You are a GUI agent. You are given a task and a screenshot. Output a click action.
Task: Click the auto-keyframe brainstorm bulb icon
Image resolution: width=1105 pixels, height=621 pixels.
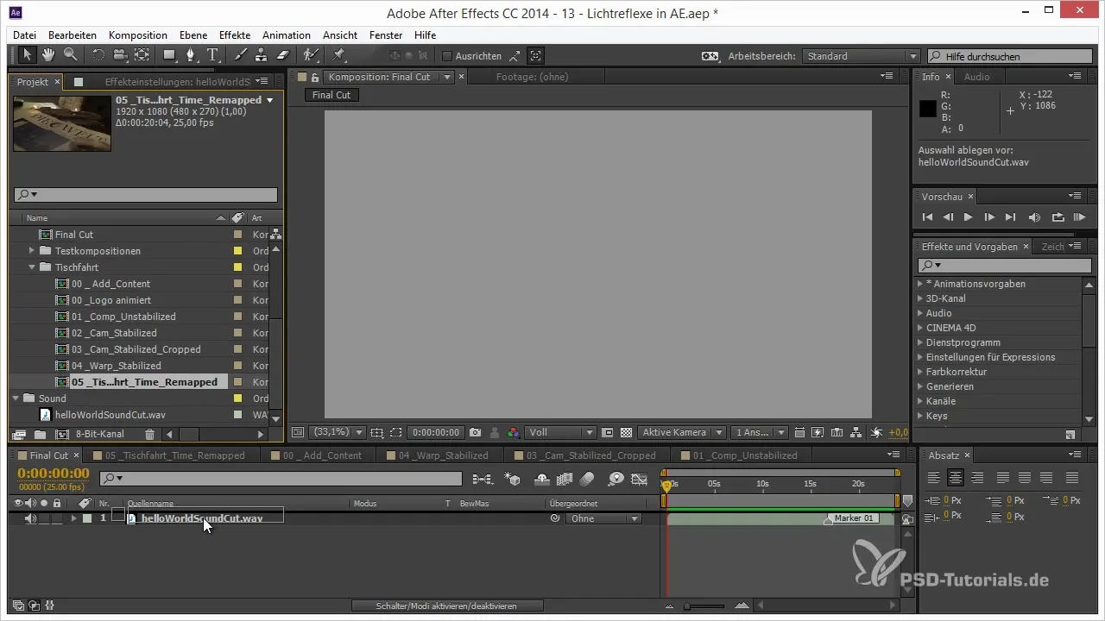(x=616, y=479)
